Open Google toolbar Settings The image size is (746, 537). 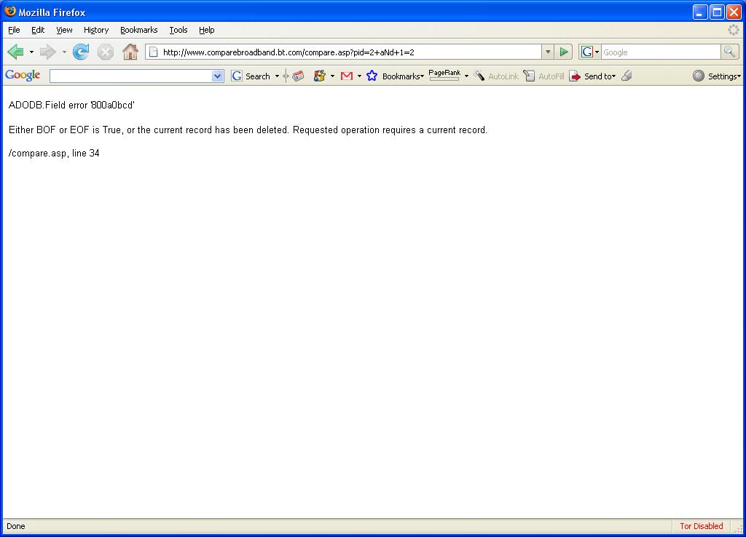[717, 76]
